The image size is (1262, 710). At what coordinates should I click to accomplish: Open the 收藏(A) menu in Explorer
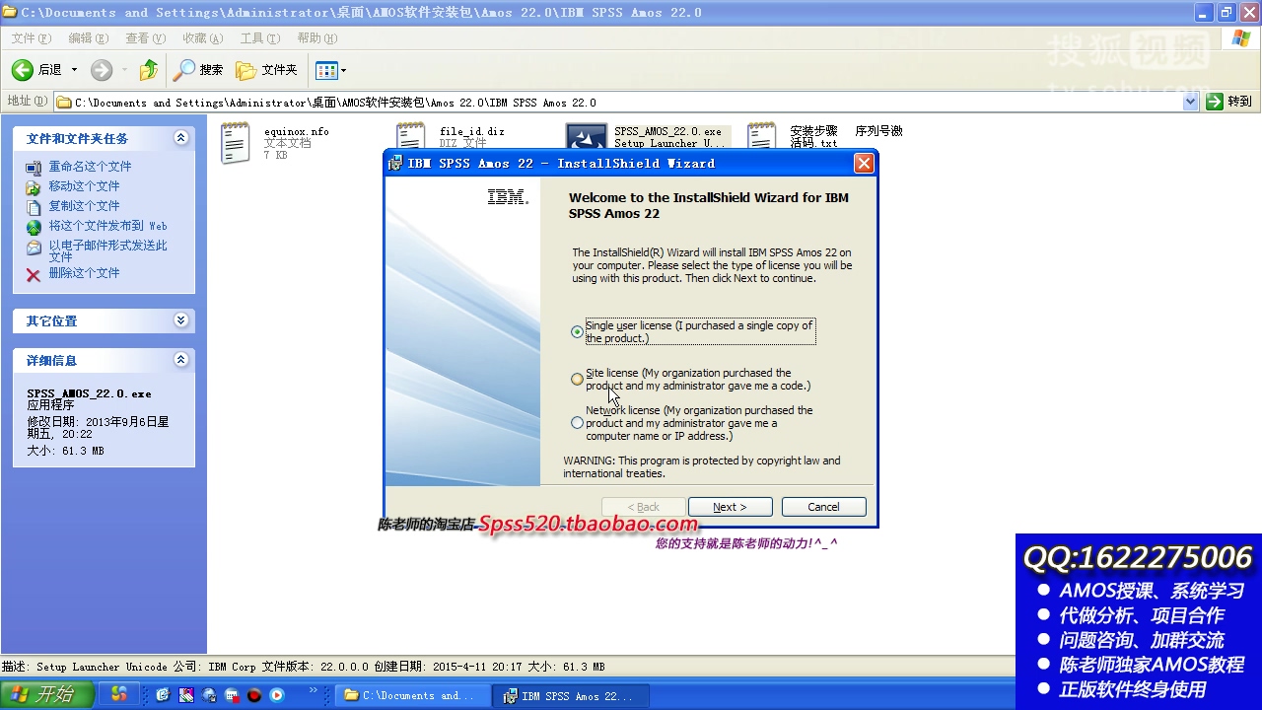coord(202,38)
